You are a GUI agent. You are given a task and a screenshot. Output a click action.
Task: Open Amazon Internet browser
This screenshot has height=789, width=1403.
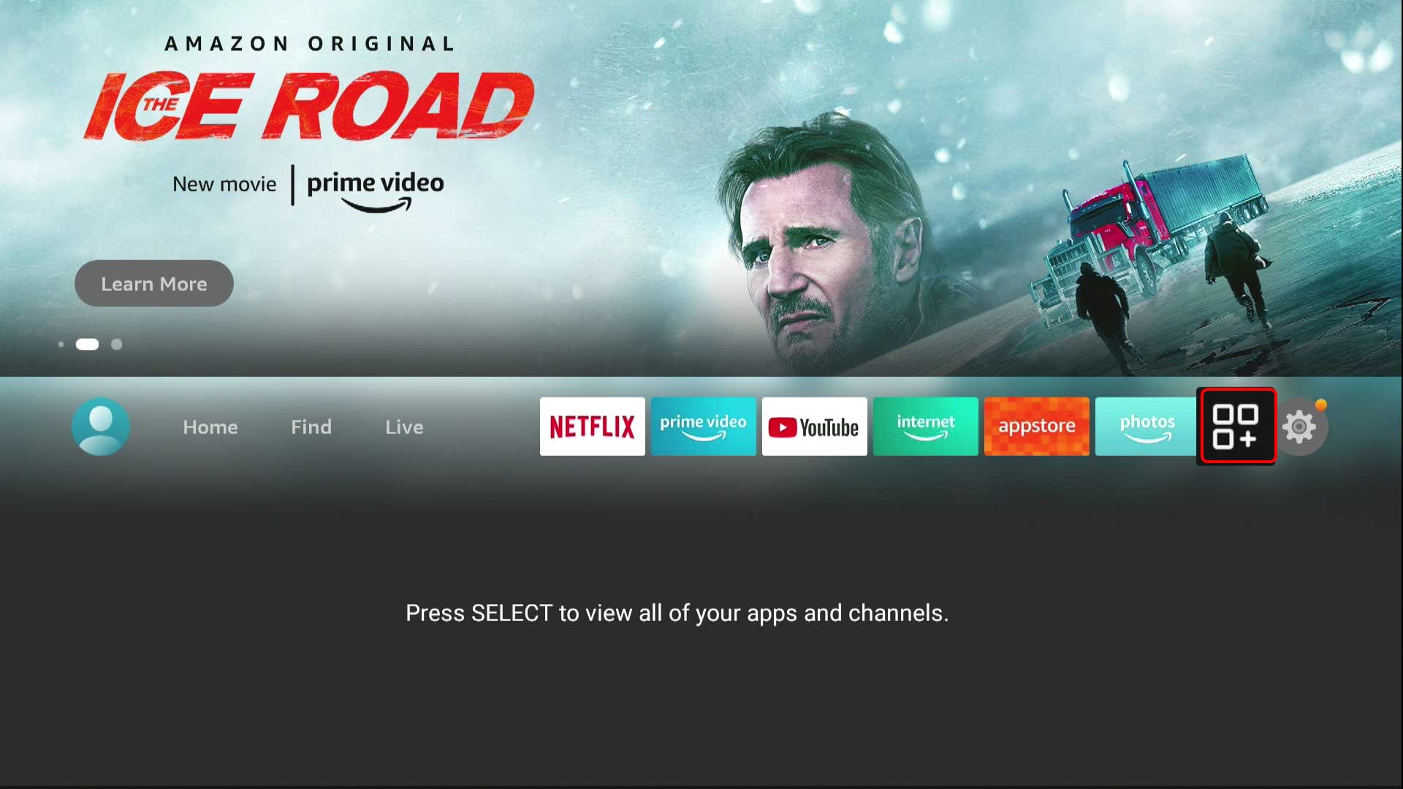tap(925, 426)
